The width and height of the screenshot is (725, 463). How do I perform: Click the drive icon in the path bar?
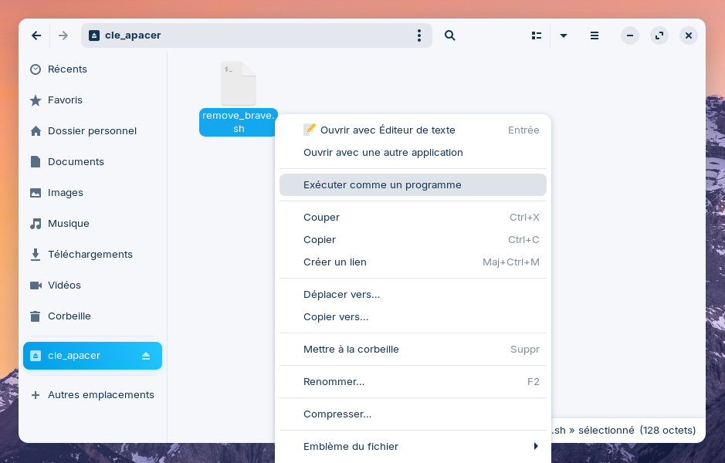pos(94,35)
